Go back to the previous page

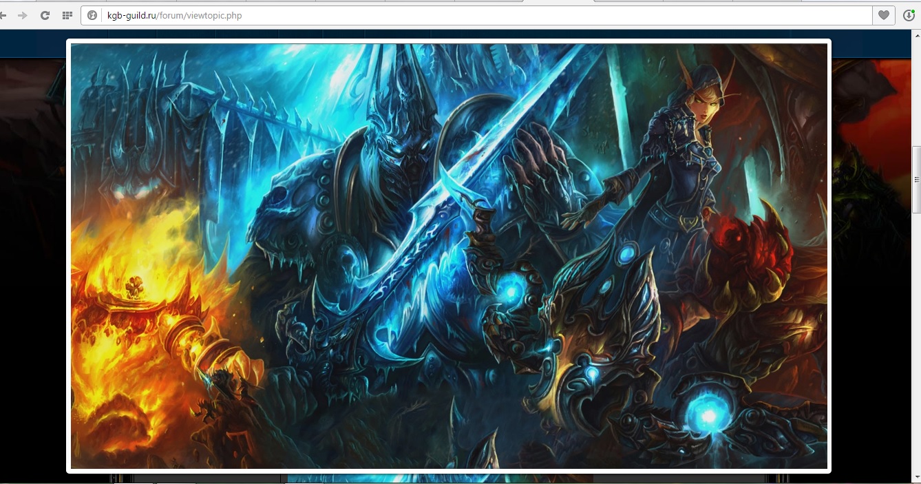(3, 15)
